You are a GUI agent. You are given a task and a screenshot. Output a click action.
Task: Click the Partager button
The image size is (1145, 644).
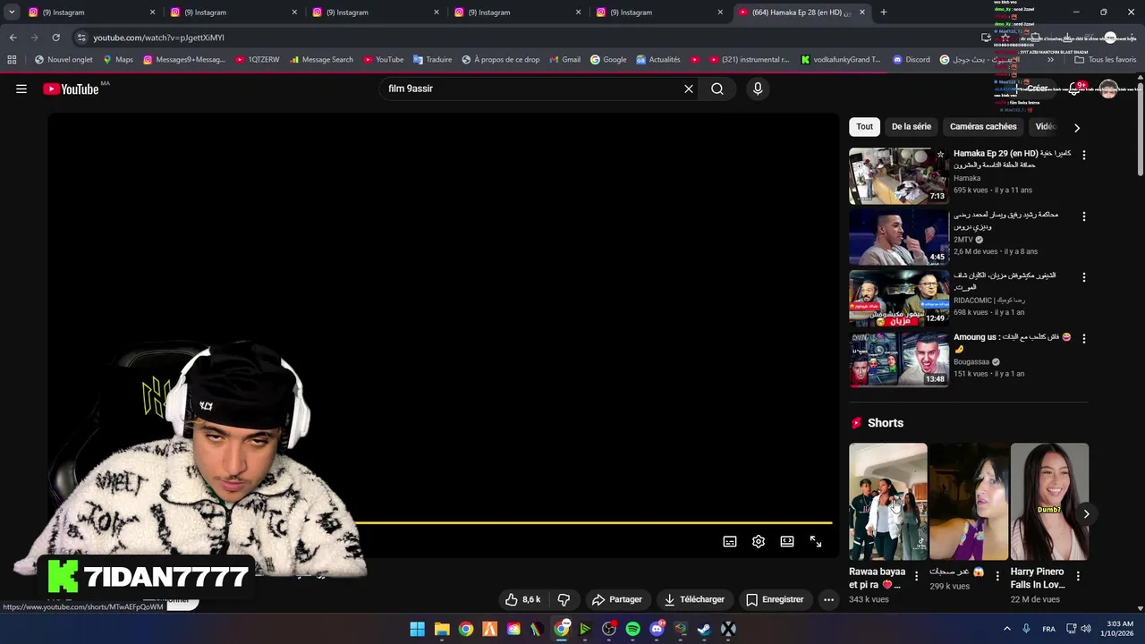[x=617, y=599]
